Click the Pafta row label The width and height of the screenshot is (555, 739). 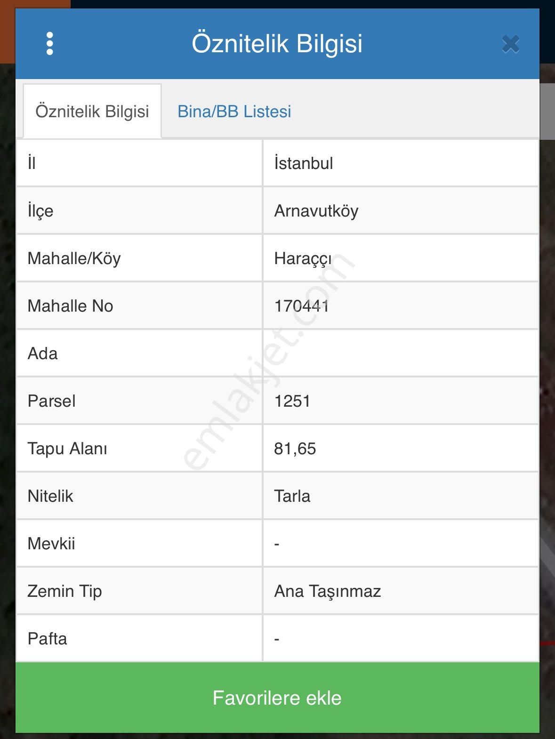[x=48, y=639]
